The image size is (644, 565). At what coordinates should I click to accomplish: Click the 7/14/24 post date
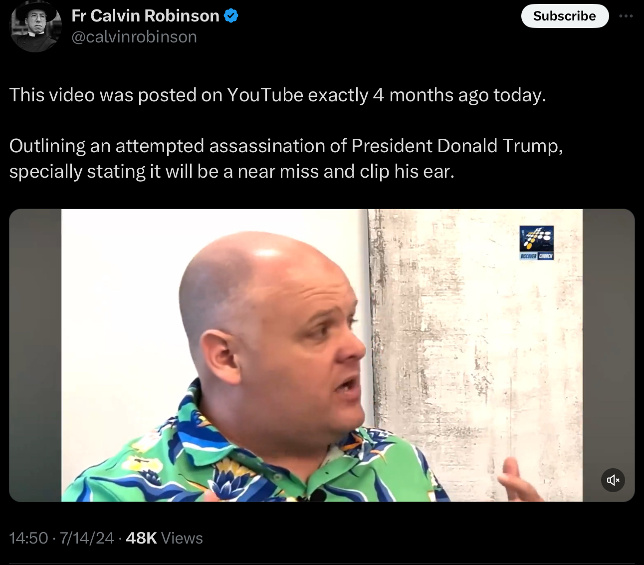(87, 538)
